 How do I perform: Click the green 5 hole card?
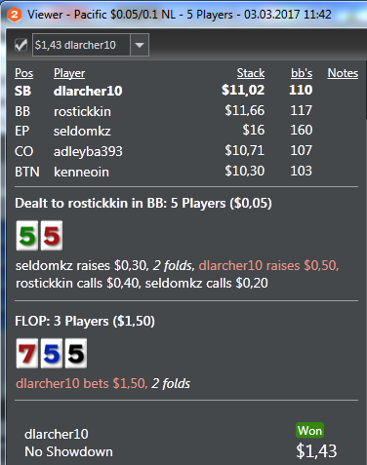27,236
